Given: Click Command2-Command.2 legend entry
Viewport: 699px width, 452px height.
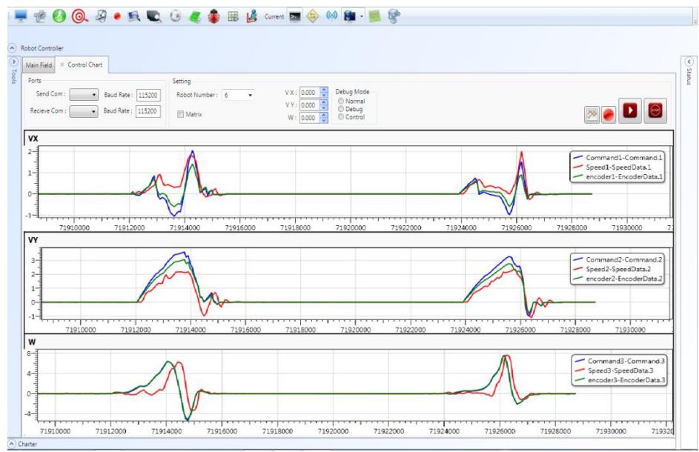Looking at the screenshot, I should coord(618,259).
